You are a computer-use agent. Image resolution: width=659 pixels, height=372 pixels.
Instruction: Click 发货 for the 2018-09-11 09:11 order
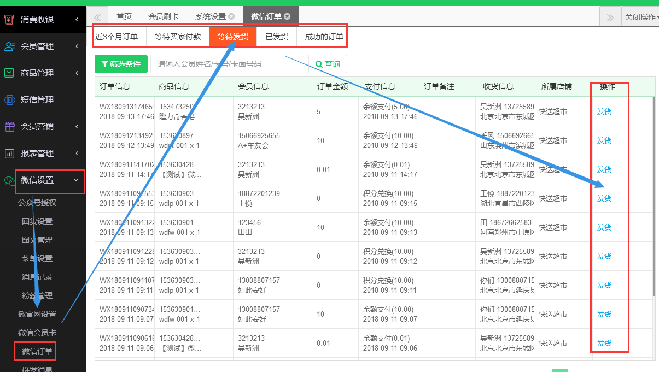click(x=604, y=285)
